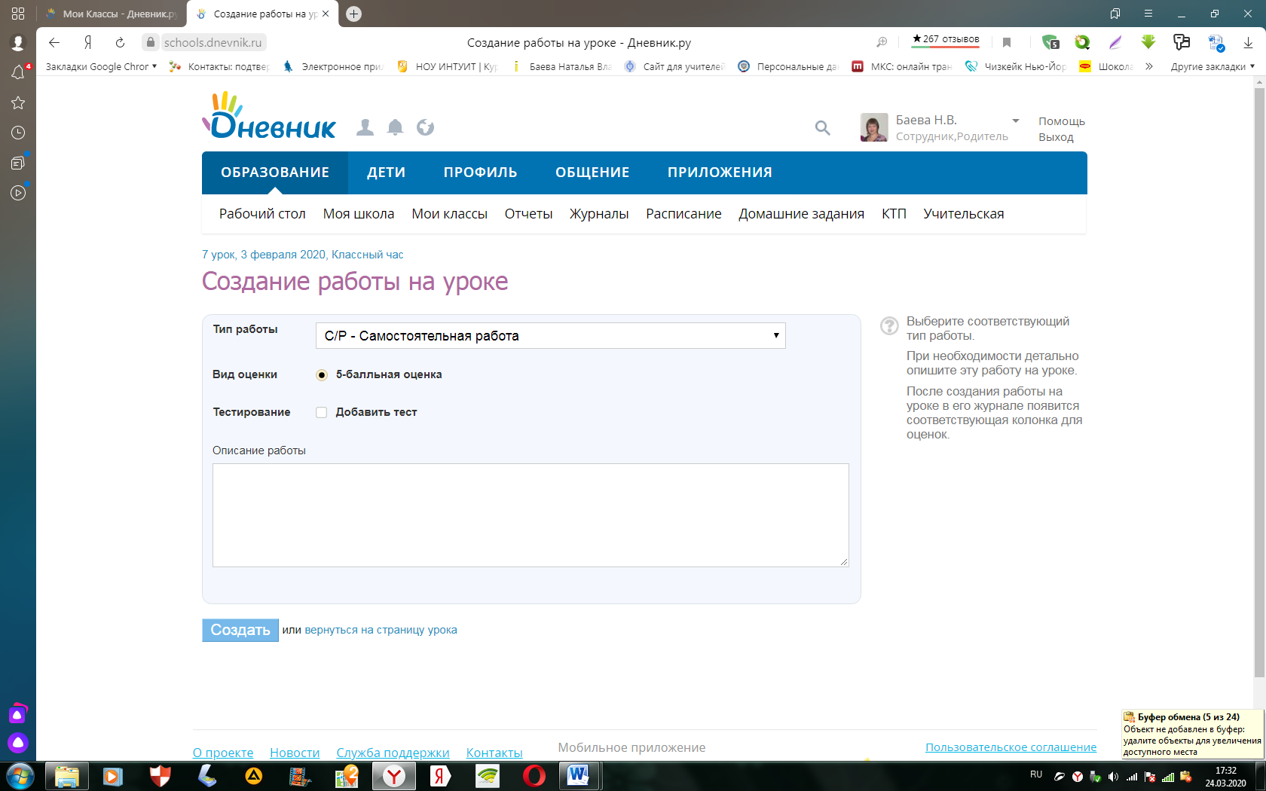Reload the page with the browser refresh icon
The image size is (1266, 791).
120,43
